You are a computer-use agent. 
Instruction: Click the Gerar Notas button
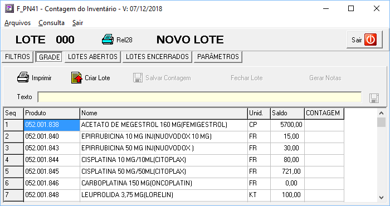pos(325,78)
